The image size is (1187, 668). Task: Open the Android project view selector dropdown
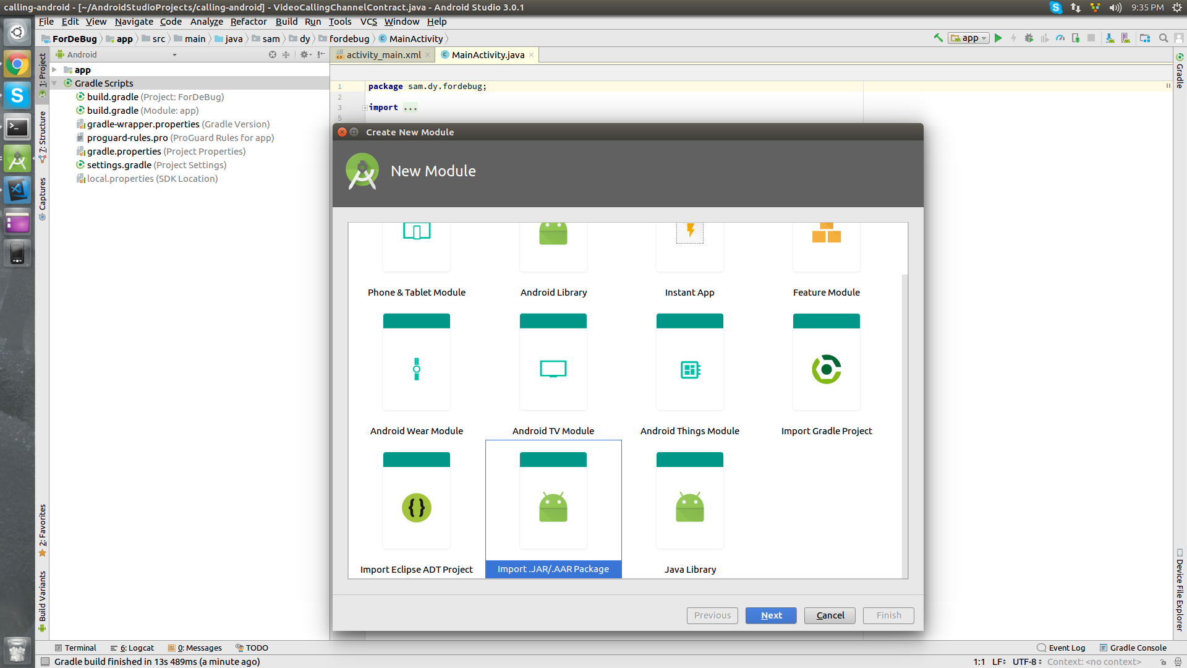(174, 54)
